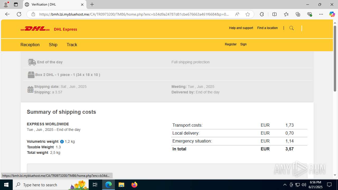Click the calendar shipping date icon
Screen dimensions: 338x190
30,89
